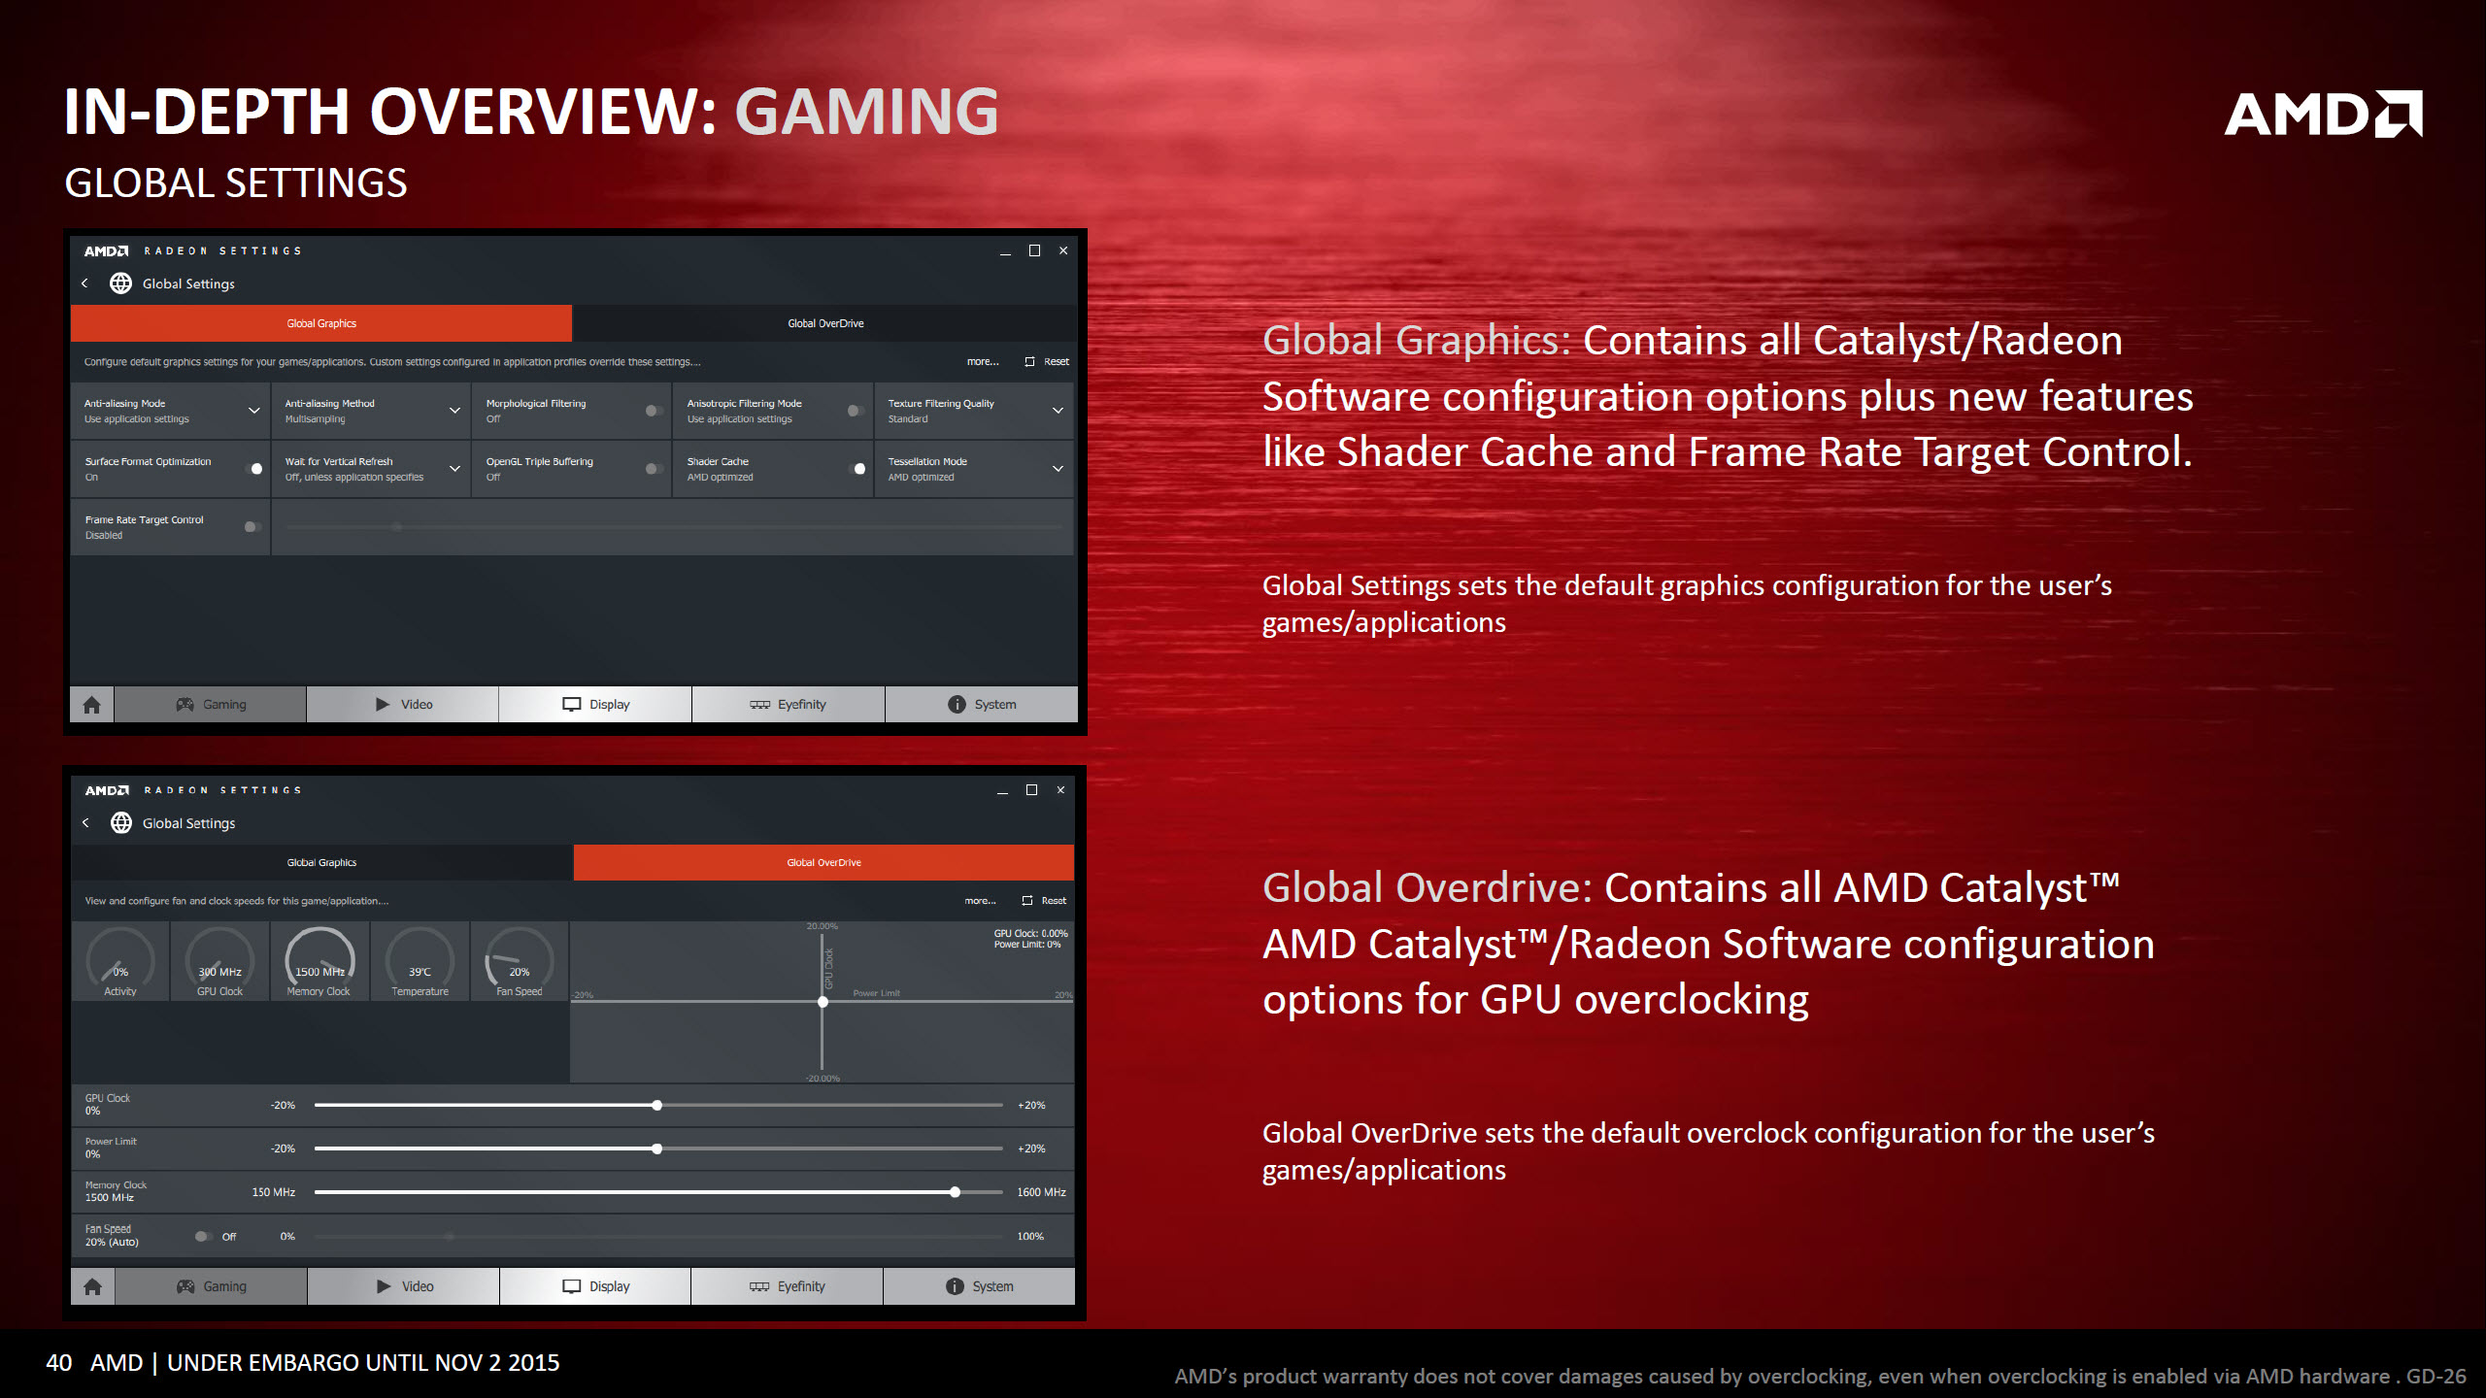Toggle Morphological Filtering switch
The height and width of the screenshot is (1398, 2486).
point(655,411)
